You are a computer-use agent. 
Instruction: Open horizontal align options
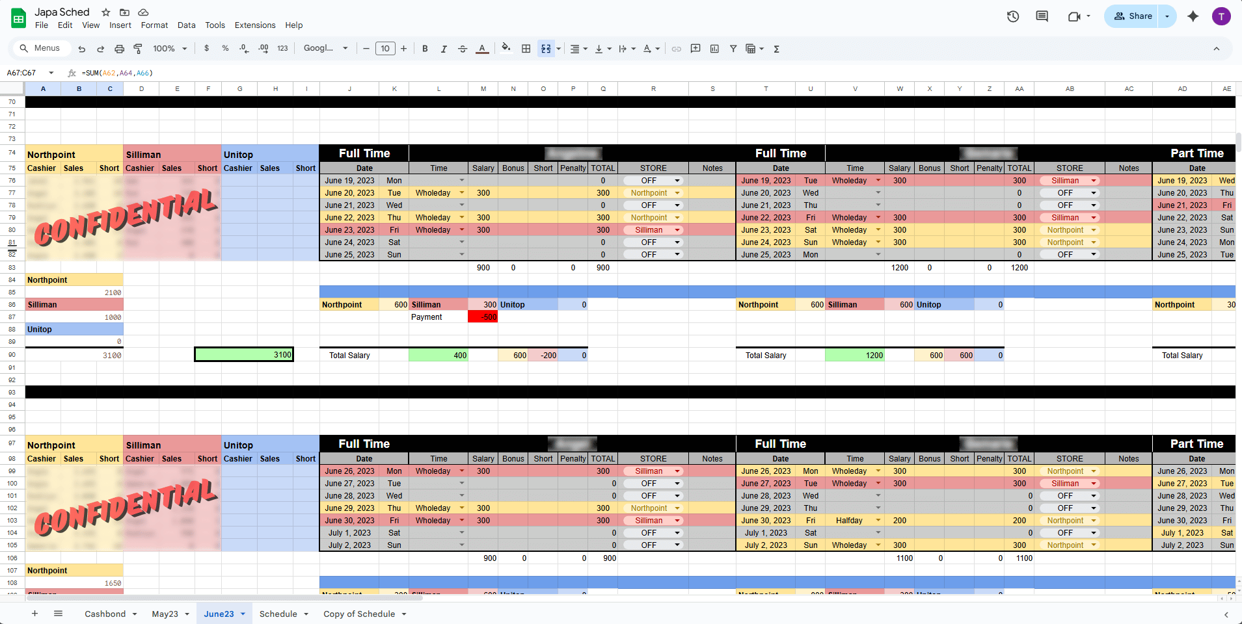point(578,49)
